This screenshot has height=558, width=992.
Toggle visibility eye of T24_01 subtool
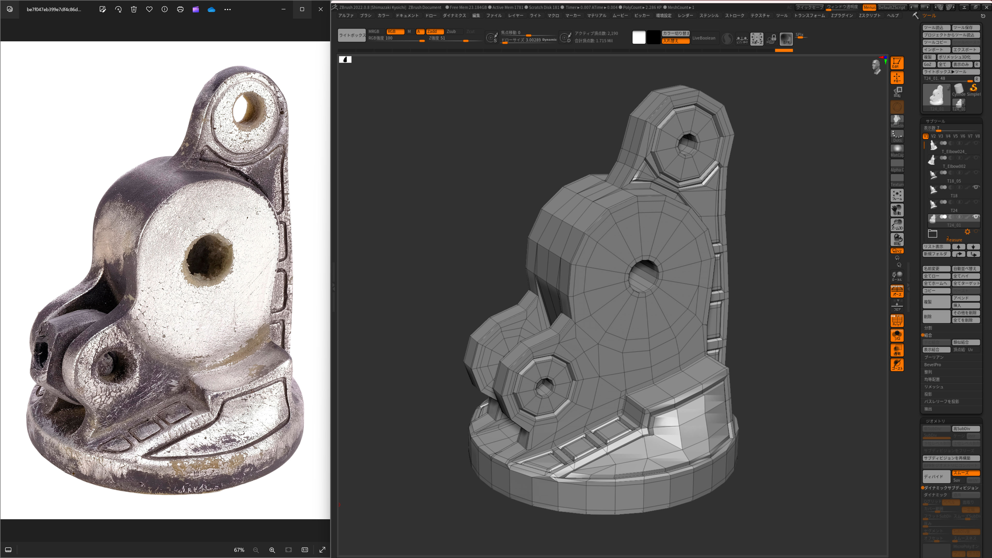pos(976,217)
